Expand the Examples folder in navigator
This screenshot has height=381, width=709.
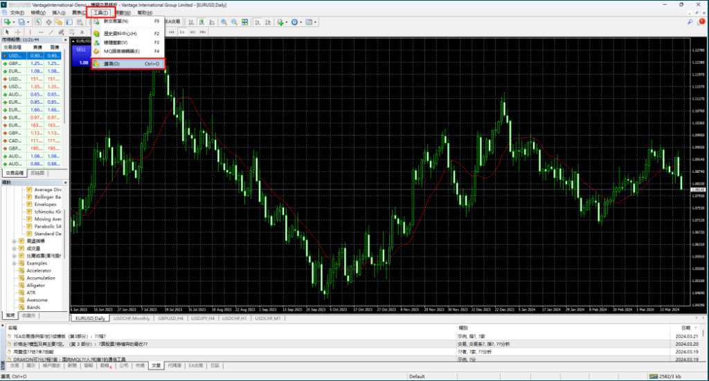click(14, 263)
